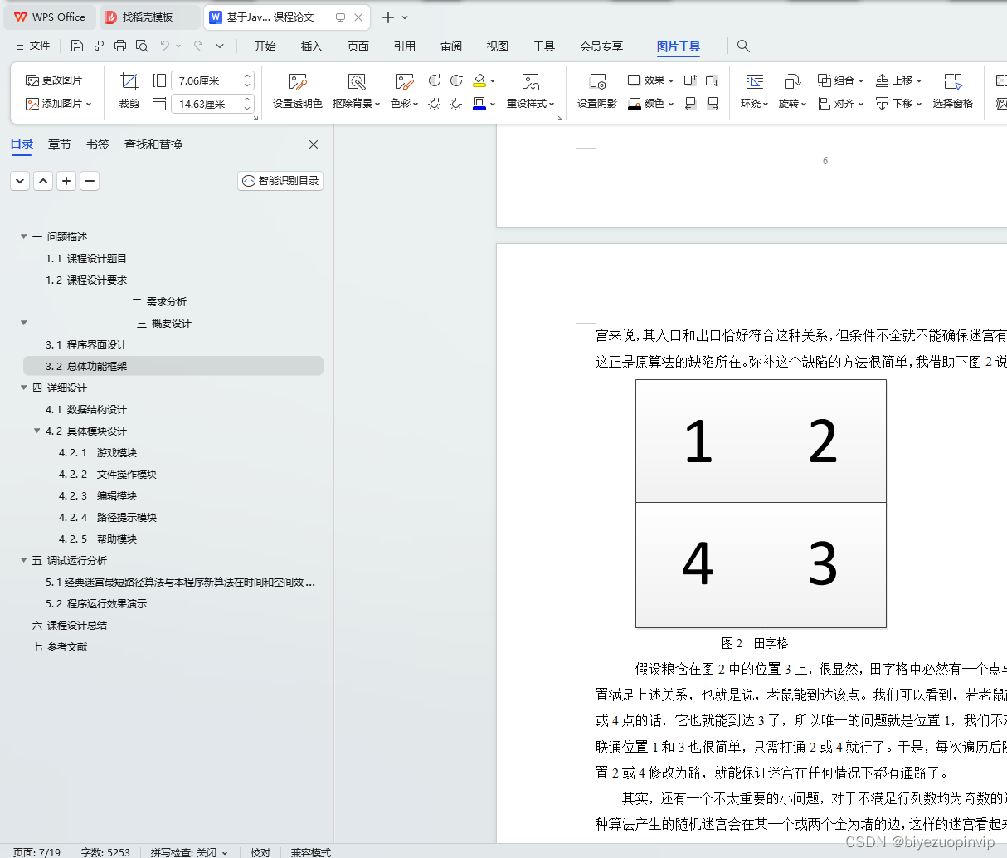
Task: Switch to the 审阅 ribbon tab
Action: tap(450, 46)
